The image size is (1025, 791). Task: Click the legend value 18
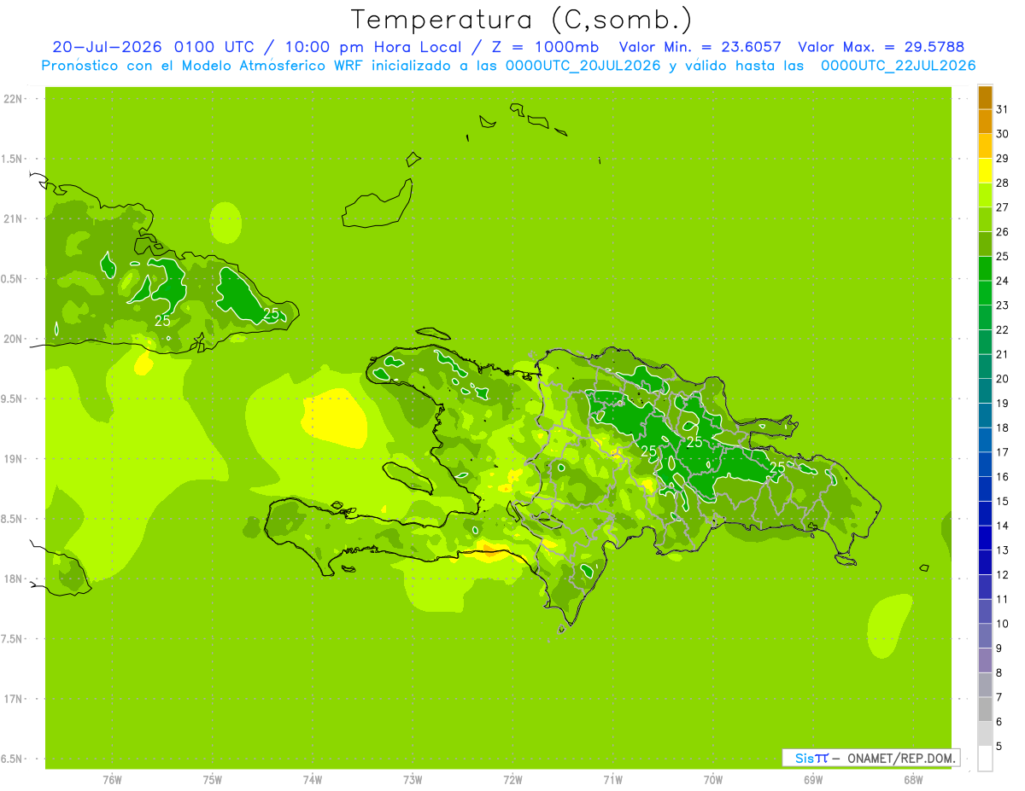click(1002, 427)
